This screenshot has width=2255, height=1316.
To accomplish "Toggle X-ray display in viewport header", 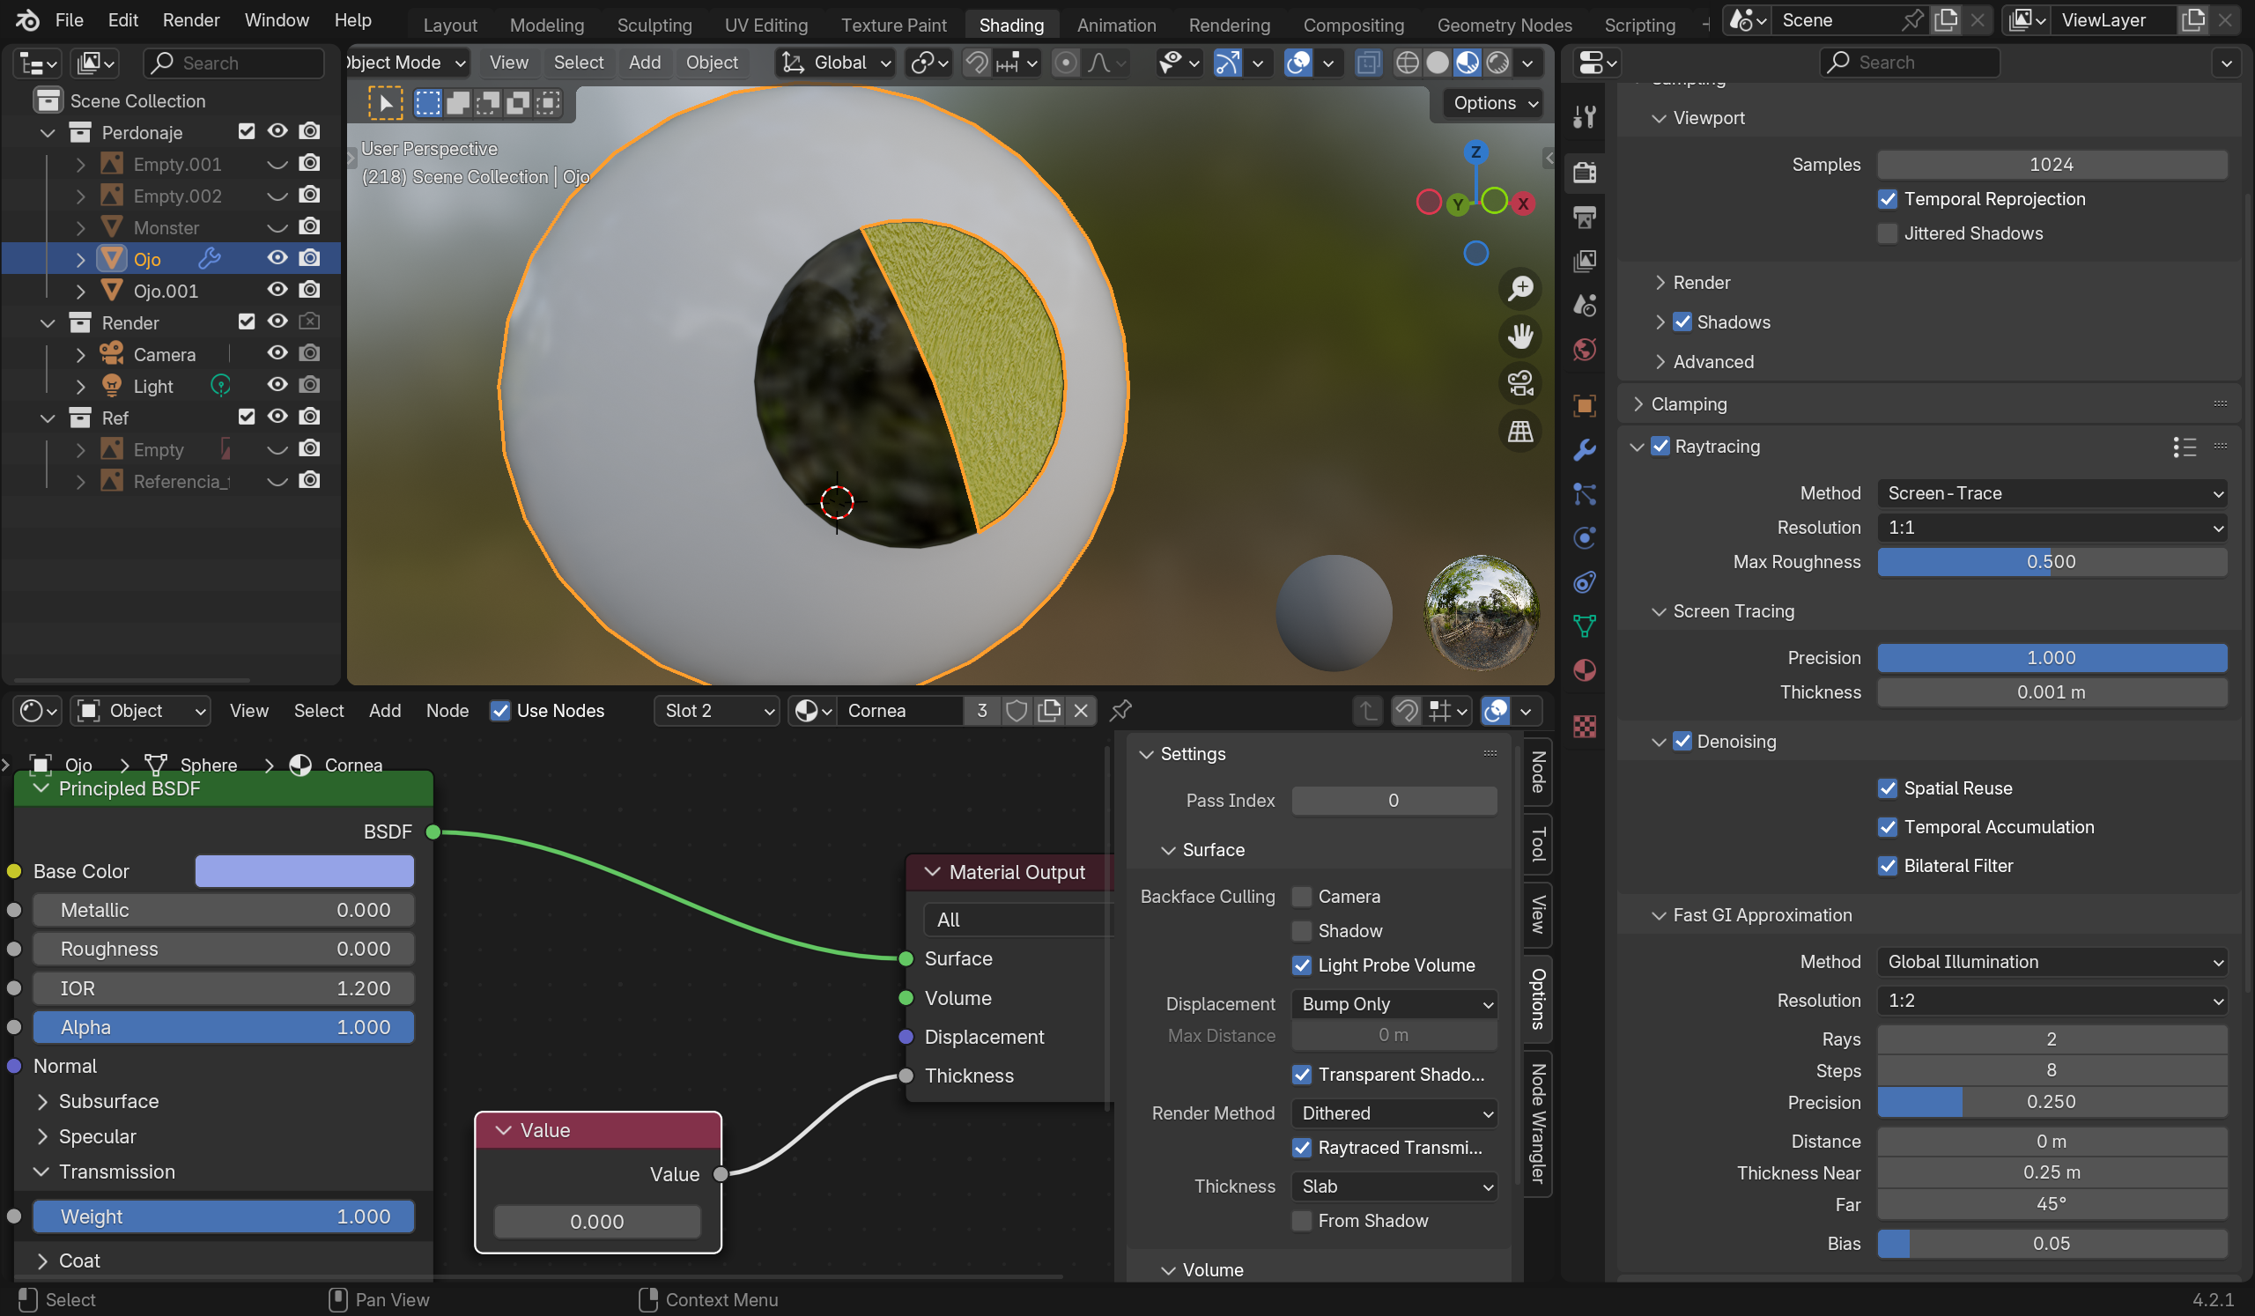I will tap(1368, 63).
